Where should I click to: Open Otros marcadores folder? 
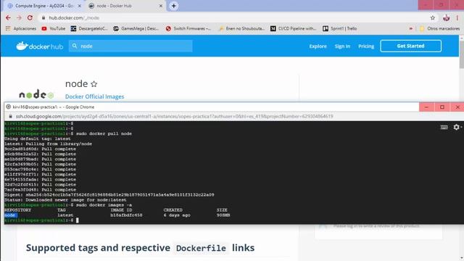pyautogui.click(x=440, y=28)
